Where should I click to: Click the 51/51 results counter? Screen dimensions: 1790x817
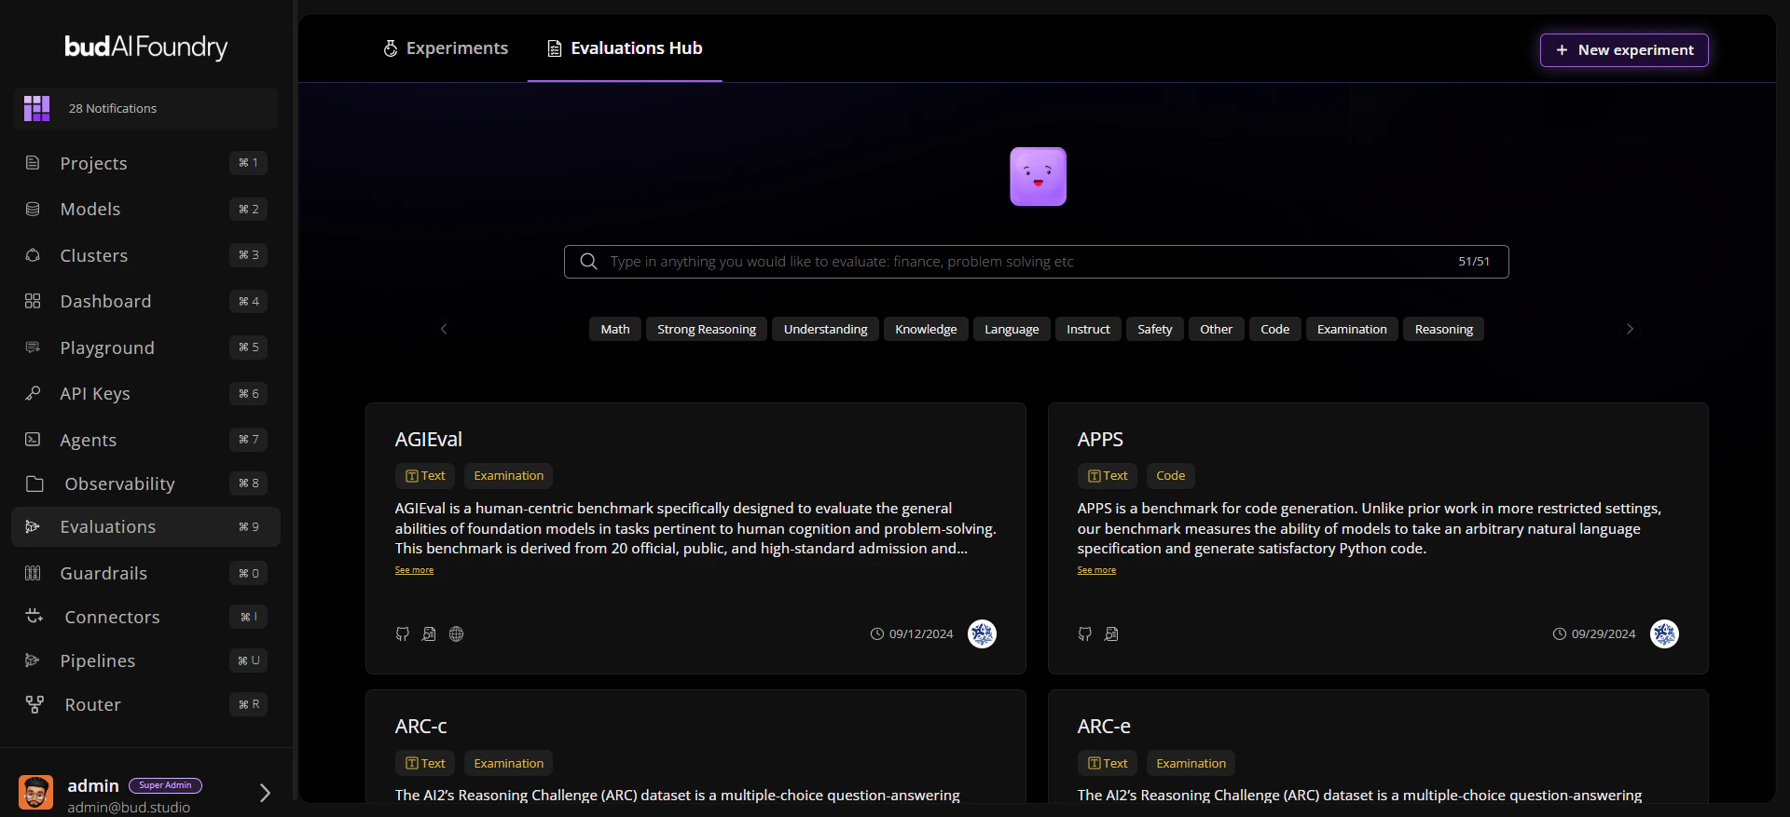(x=1474, y=262)
